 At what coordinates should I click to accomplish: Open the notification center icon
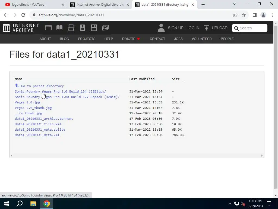pos(269,204)
